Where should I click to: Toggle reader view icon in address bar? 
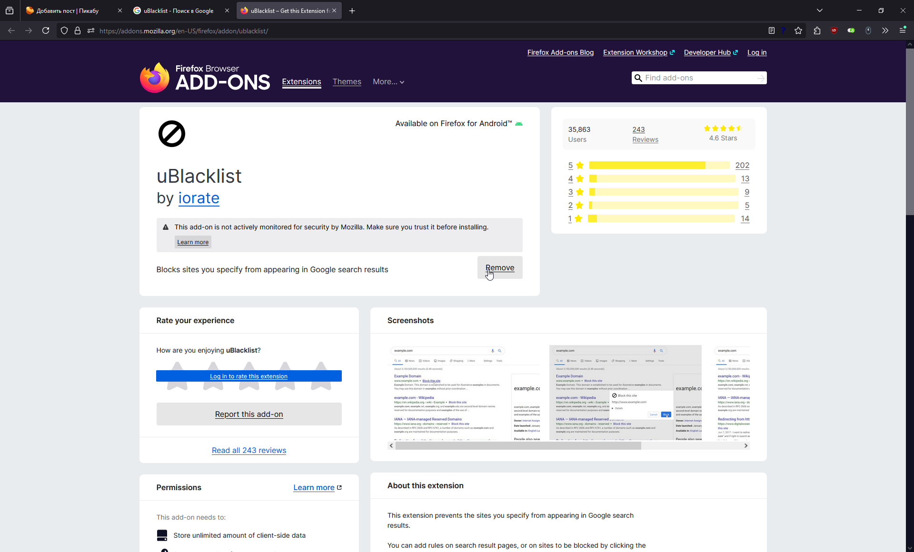pos(772,30)
